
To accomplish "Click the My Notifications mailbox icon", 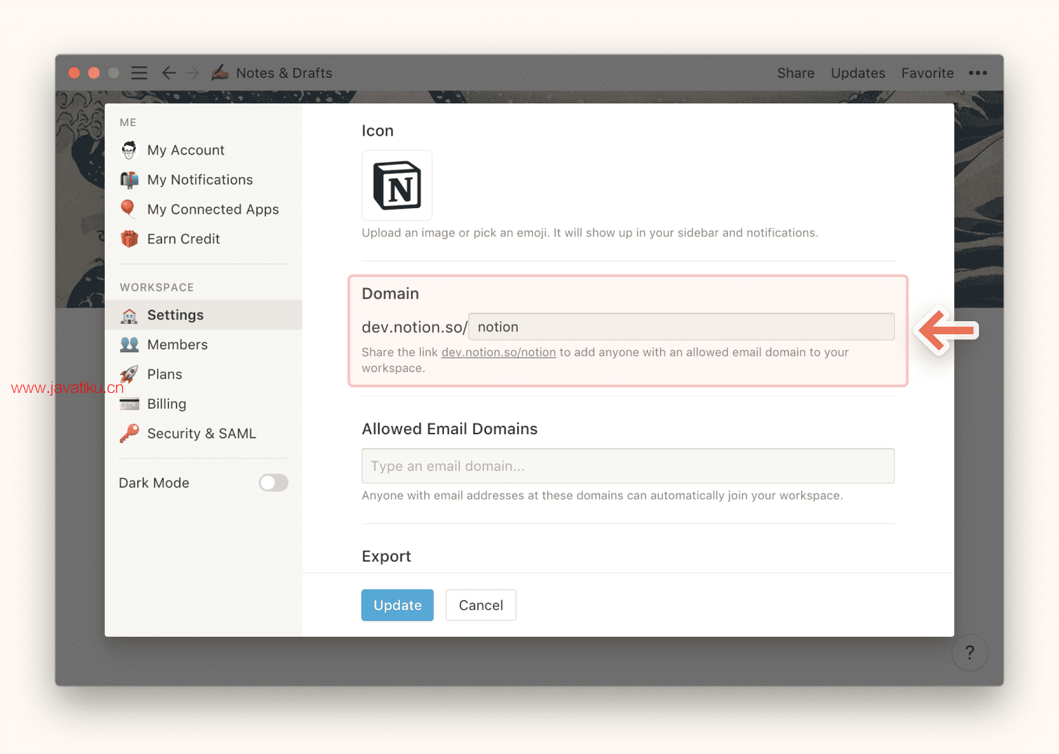I will coord(129,179).
